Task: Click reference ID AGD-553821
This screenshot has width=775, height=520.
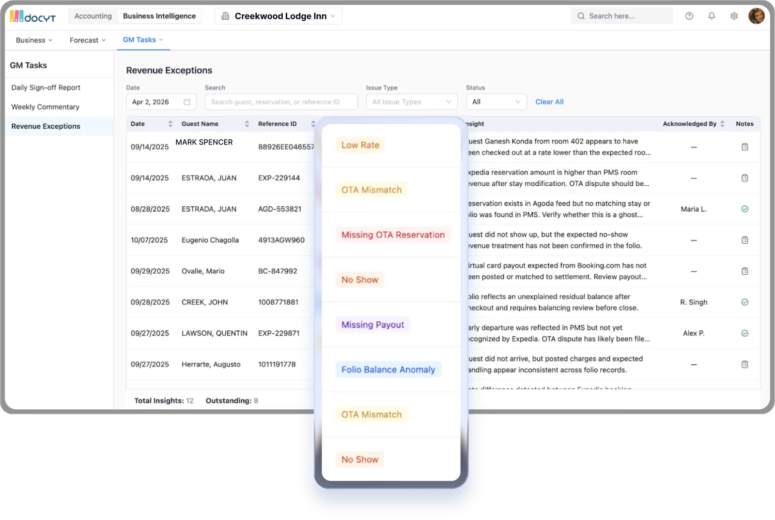Action: pos(280,209)
